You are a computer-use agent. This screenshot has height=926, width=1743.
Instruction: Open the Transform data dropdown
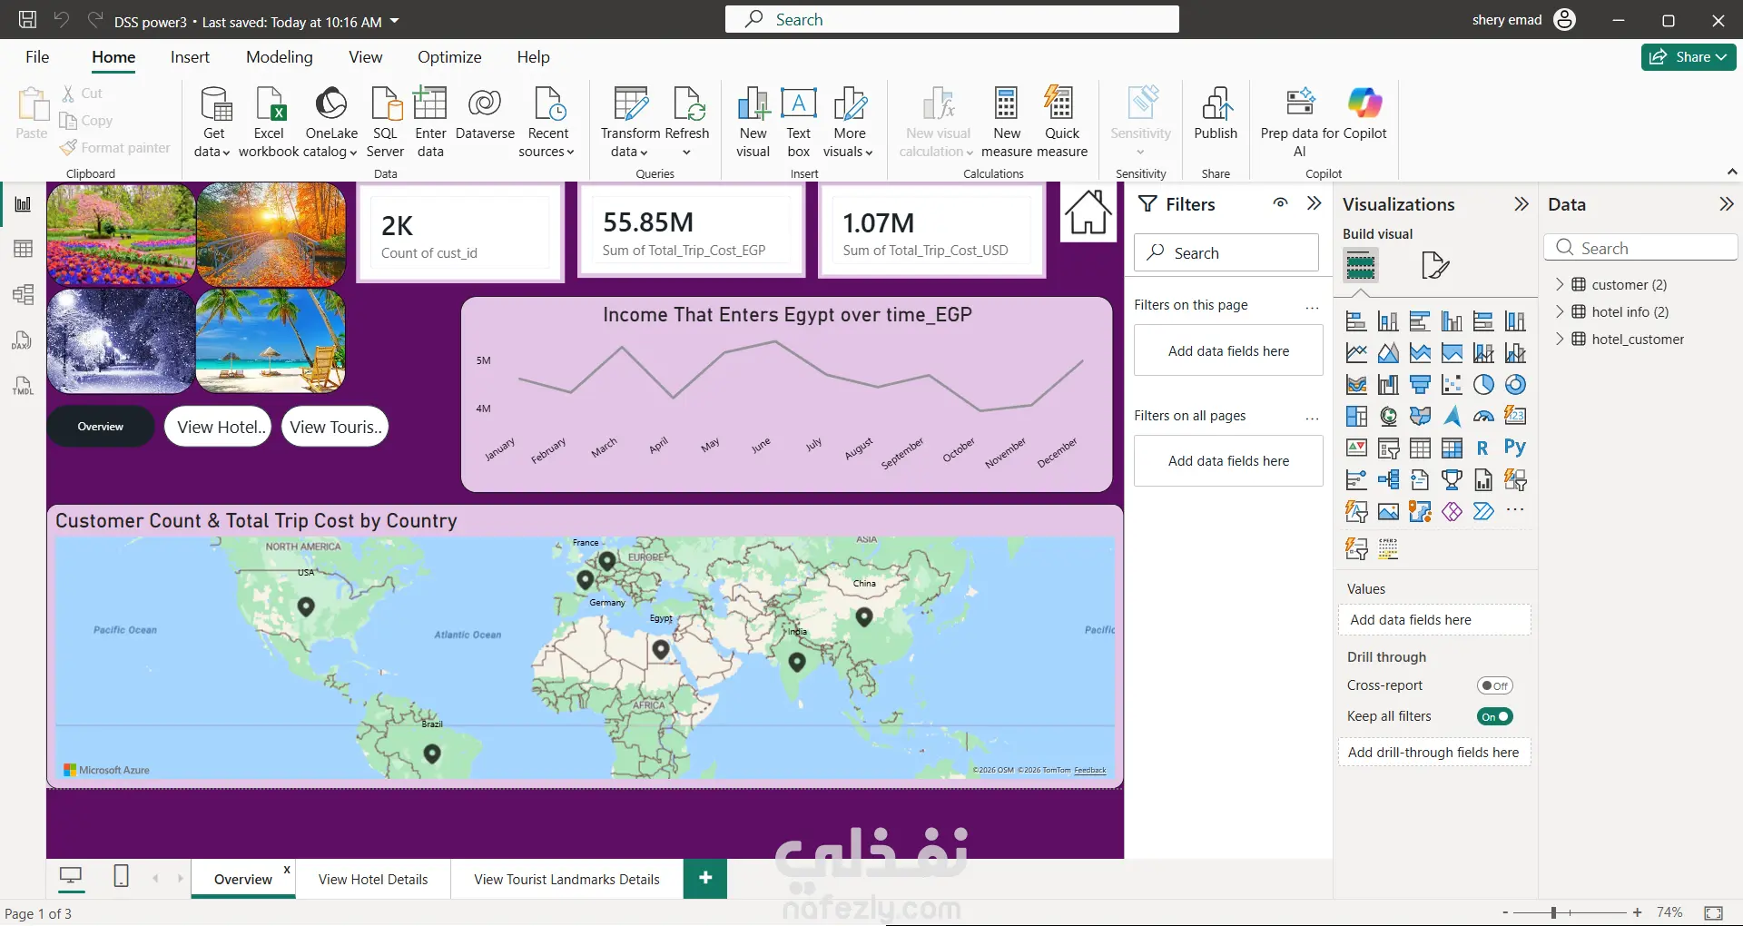(630, 143)
